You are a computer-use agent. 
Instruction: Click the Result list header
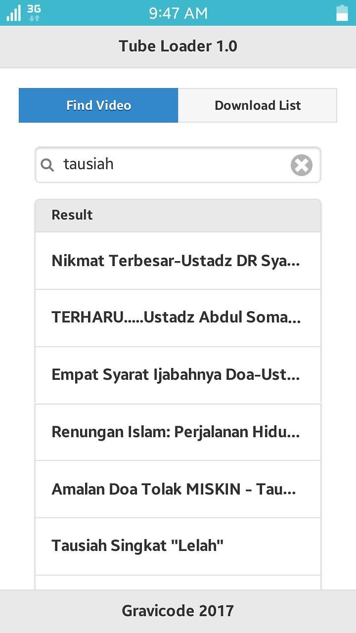coord(178,215)
